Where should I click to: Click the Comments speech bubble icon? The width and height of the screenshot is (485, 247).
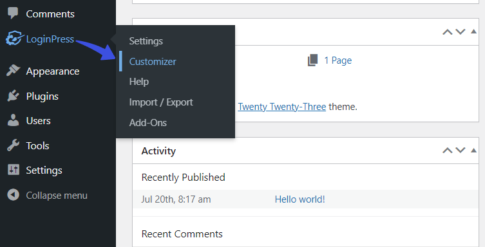pos(13,14)
